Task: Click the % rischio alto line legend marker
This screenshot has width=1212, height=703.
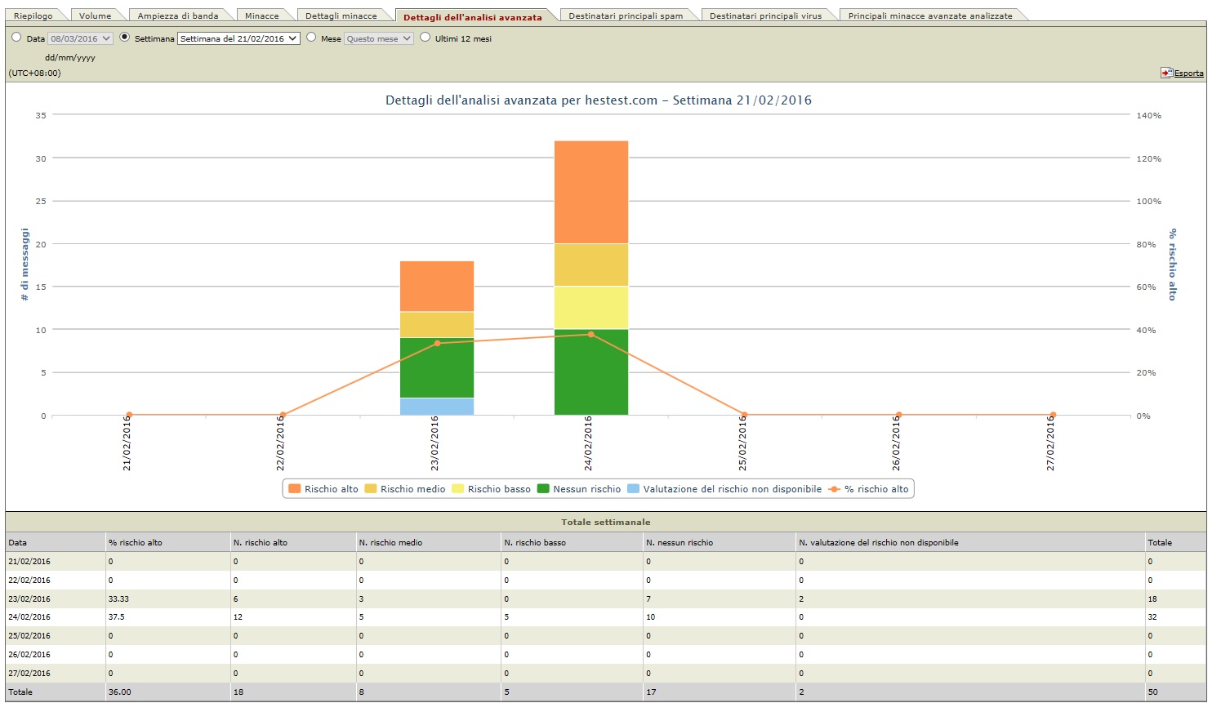Action: click(x=834, y=489)
